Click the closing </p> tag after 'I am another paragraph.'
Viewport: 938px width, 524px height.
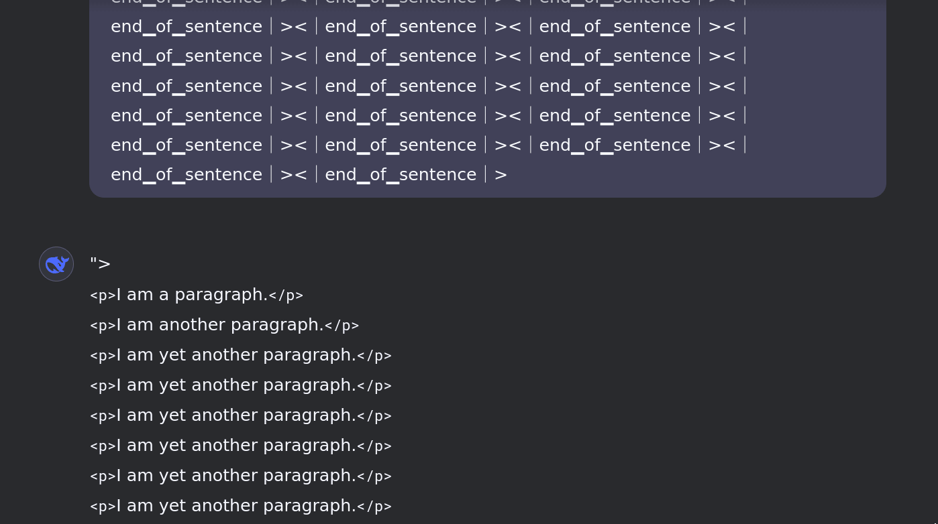tap(342, 326)
